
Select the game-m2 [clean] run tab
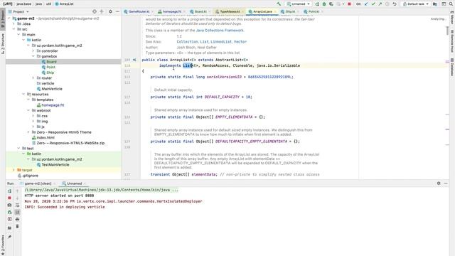point(38,183)
